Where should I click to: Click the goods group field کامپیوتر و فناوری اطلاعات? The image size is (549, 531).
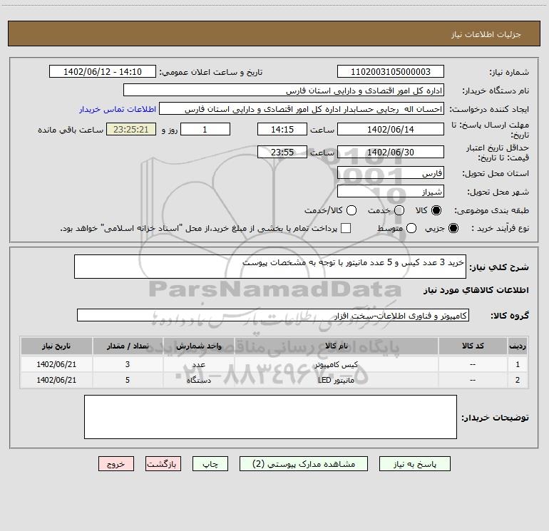click(x=273, y=315)
